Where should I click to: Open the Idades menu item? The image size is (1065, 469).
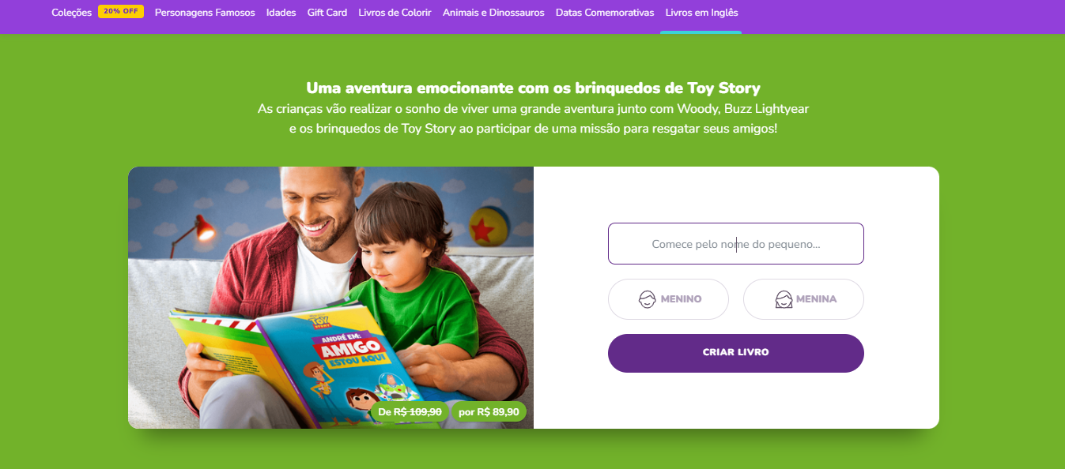[281, 13]
